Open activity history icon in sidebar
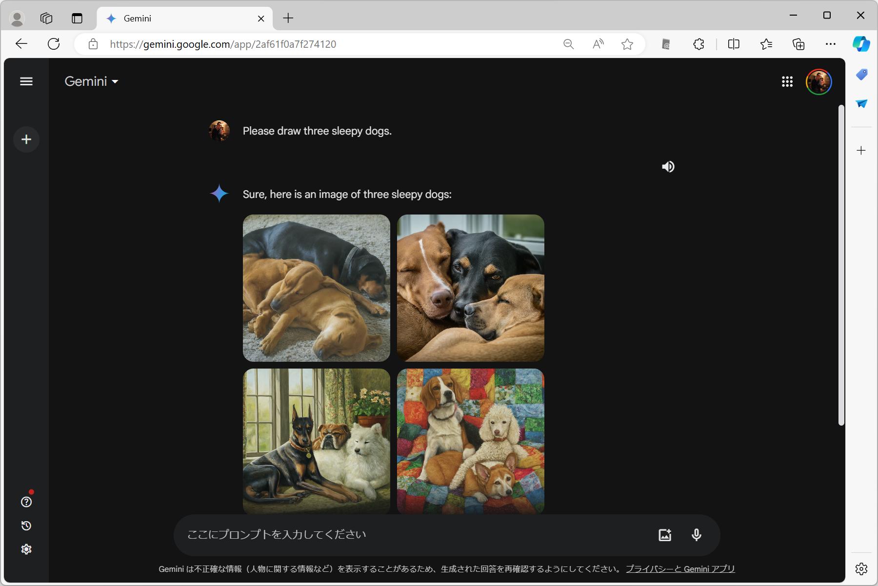 [x=26, y=526]
